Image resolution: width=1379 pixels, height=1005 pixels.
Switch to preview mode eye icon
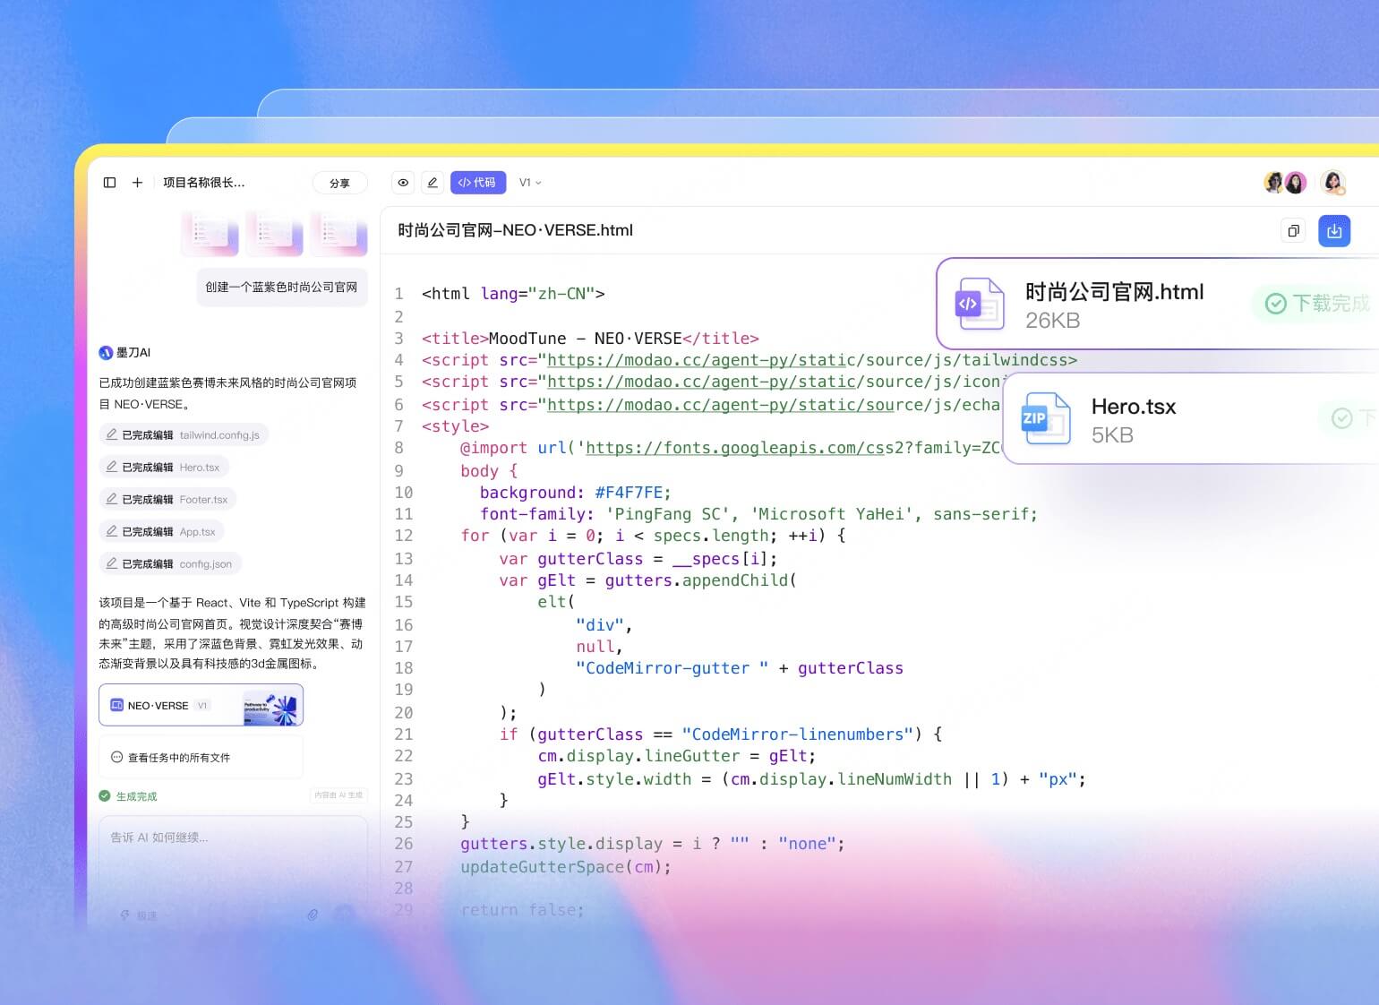(403, 183)
